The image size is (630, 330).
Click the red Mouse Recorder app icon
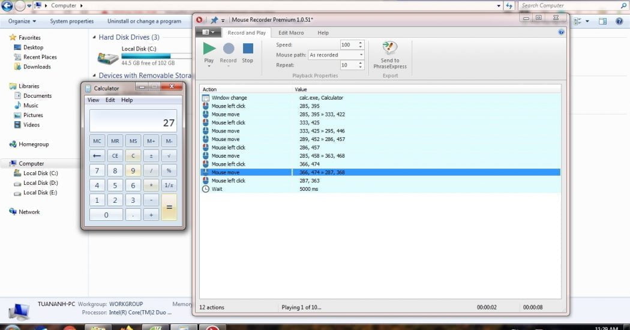199,20
